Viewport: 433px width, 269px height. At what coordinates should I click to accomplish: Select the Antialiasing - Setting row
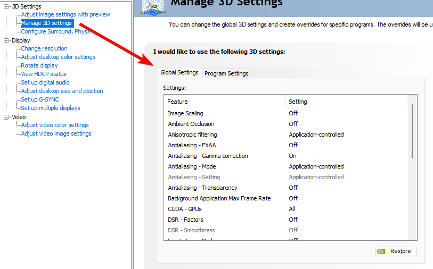285,177
